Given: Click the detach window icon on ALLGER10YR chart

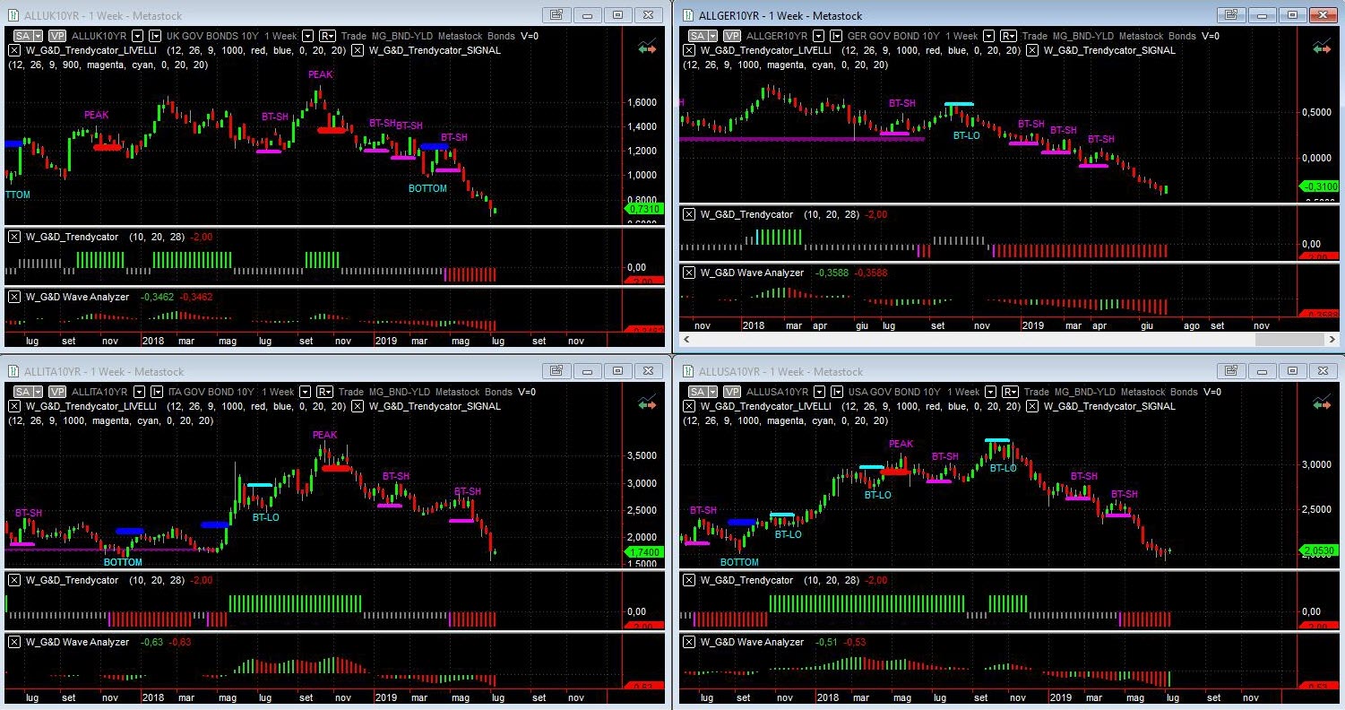Looking at the screenshot, I should pos(1231,15).
